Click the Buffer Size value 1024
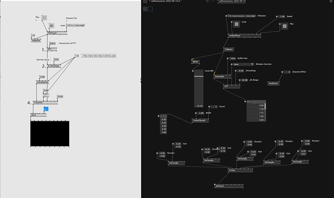 (x=233, y=58)
